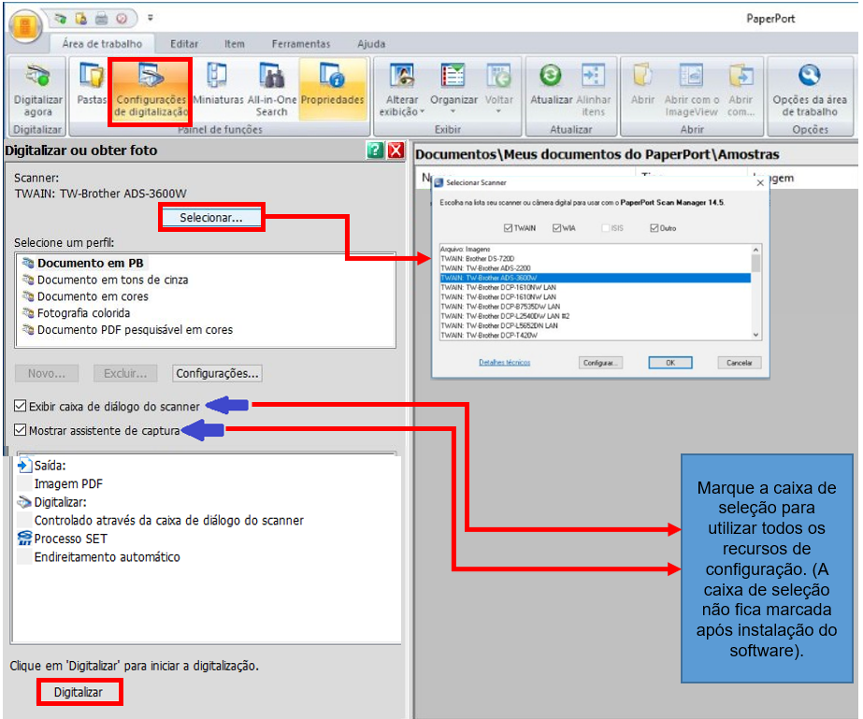Screen dimensions: 863x719
Task: Click the Processo SET icon
Action: coord(24,538)
